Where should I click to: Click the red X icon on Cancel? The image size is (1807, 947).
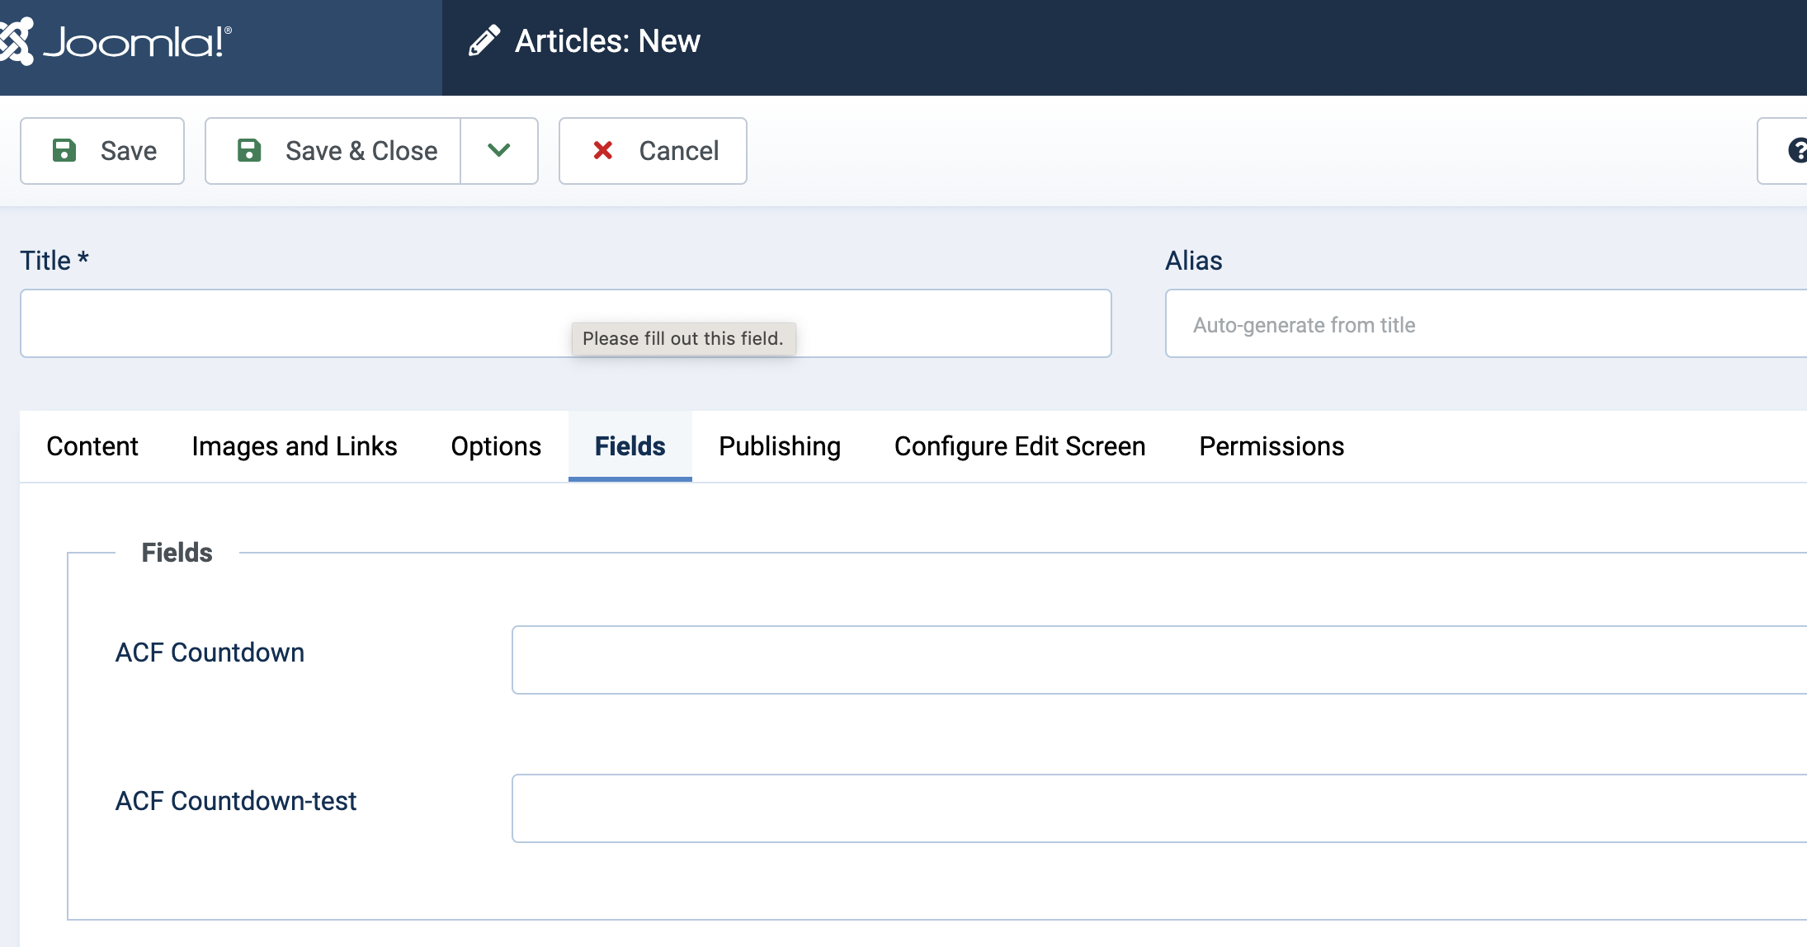(x=603, y=150)
